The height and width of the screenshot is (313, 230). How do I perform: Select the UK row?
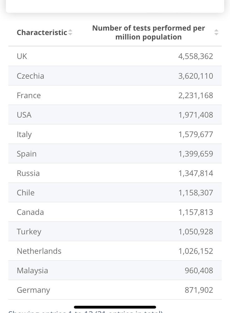pos(115,56)
